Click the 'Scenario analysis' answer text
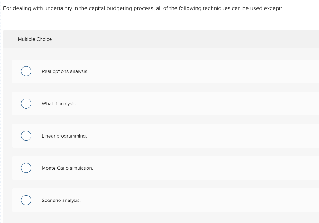Viewport: 319px width, 223px height. point(61,200)
